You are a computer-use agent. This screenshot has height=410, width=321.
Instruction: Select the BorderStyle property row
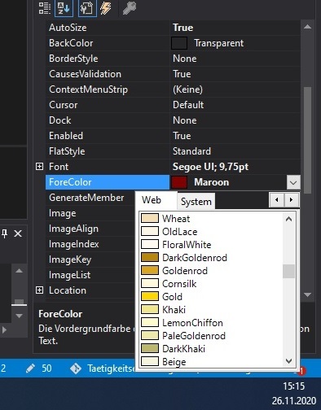point(173,59)
